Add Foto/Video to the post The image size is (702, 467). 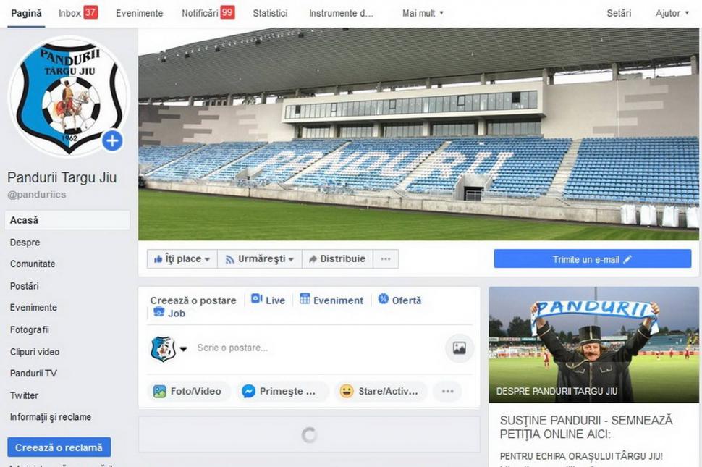[188, 391]
